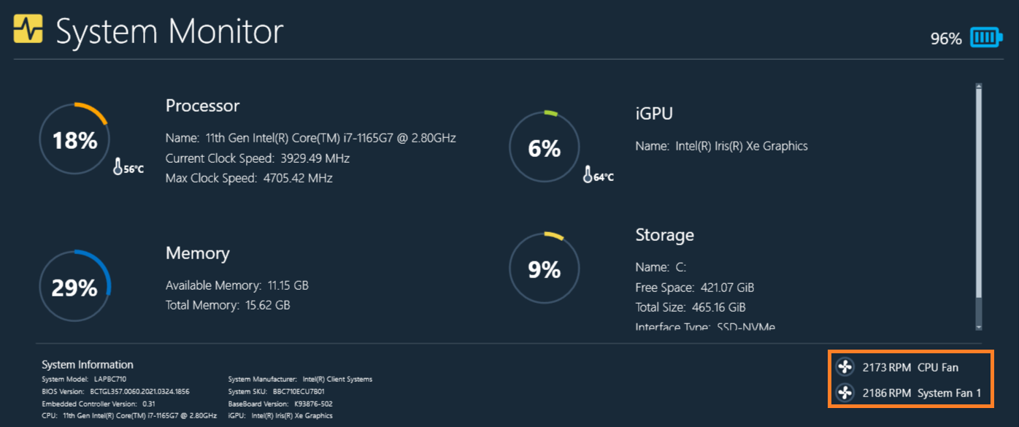The height and width of the screenshot is (427, 1019).
Task: Click the battery level icon
Action: coord(986,38)
